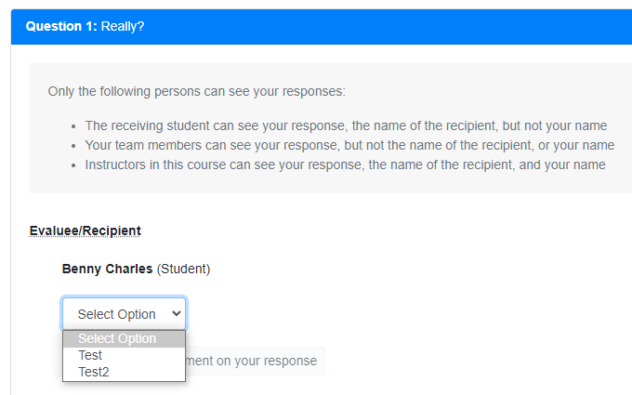This screenshot has width=632, height=395.
Task: Click the (Student) role label
Action: (x=184, y=269)
